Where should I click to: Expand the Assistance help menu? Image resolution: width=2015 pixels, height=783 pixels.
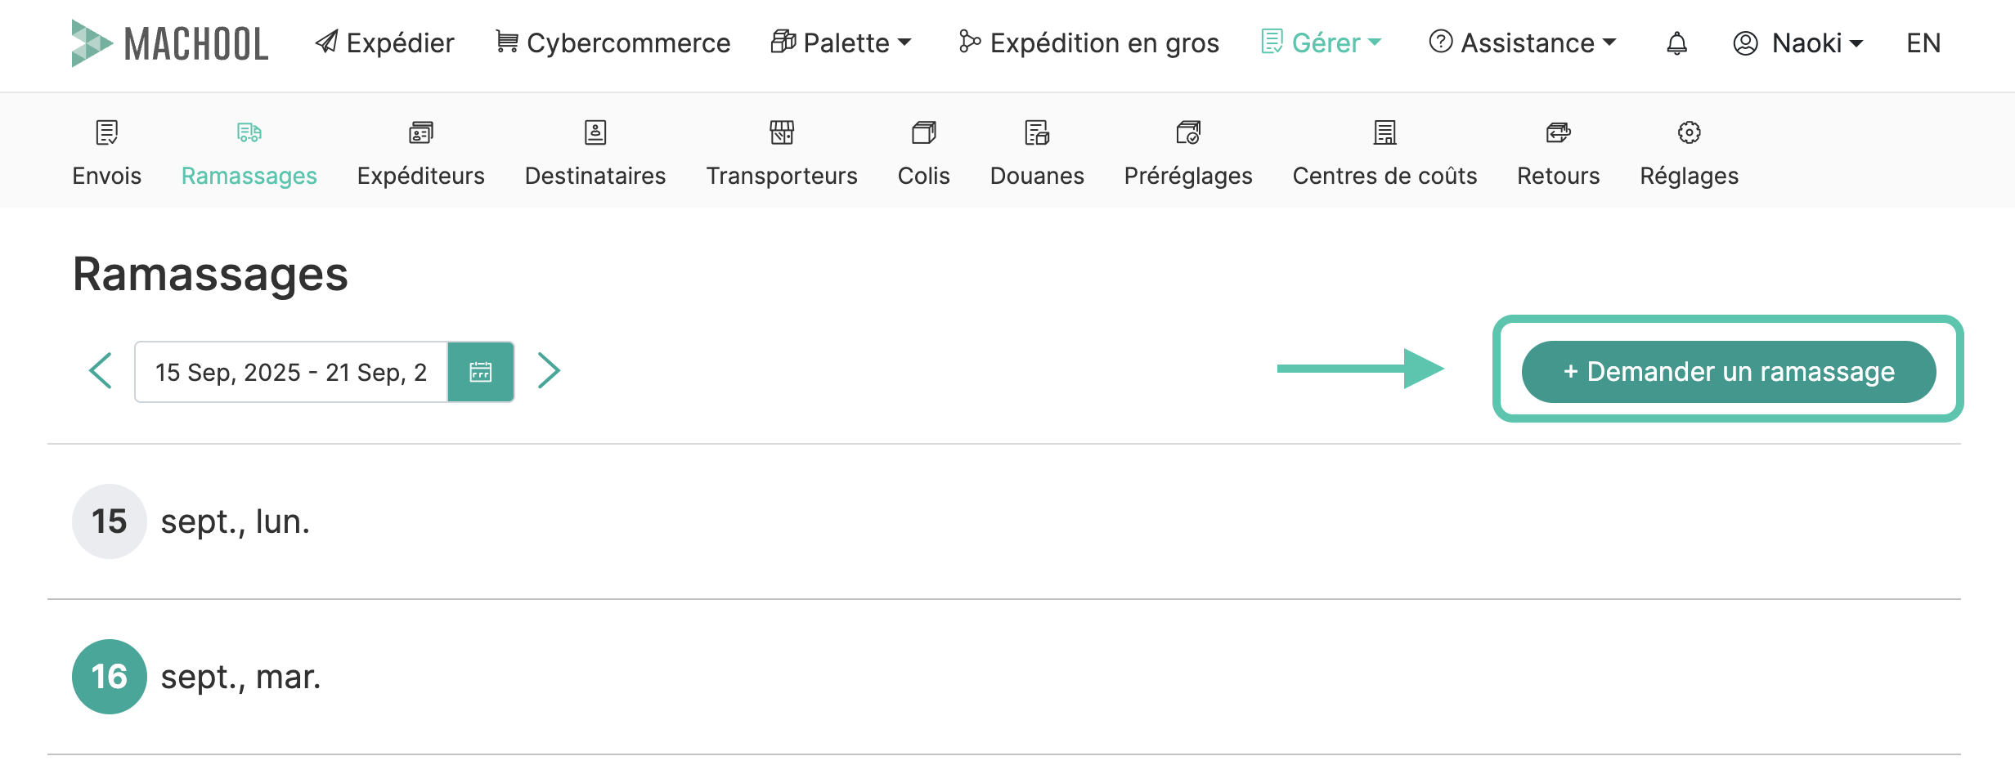click(x=1523, y=43)
